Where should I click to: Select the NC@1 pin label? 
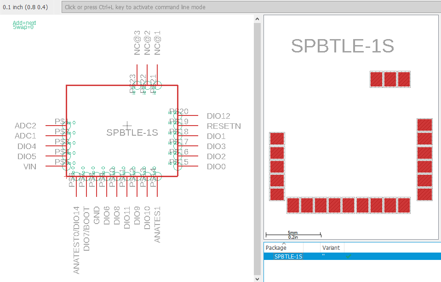pos(157,43)
